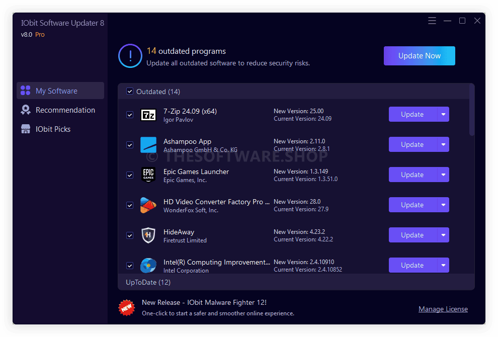Uncheck the HideAway checkbox
The image size is (498, 337).
coord(130,235)
